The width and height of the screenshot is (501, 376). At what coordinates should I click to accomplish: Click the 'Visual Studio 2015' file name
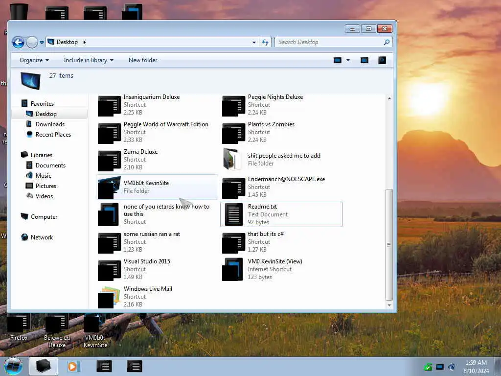point(147,261)
